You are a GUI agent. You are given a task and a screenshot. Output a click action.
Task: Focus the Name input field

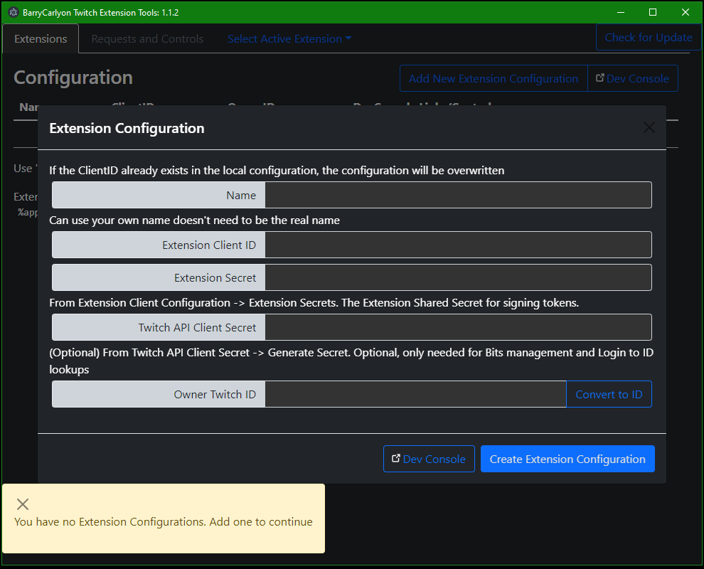458,195
